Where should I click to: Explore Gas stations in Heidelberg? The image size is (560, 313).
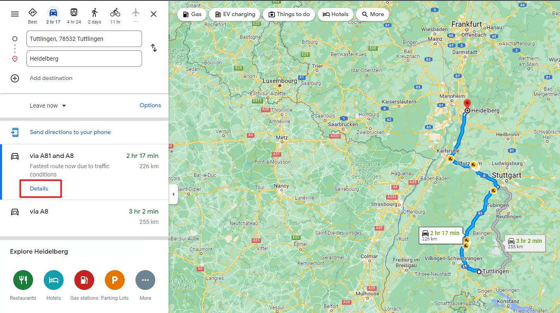coord(84,285)
